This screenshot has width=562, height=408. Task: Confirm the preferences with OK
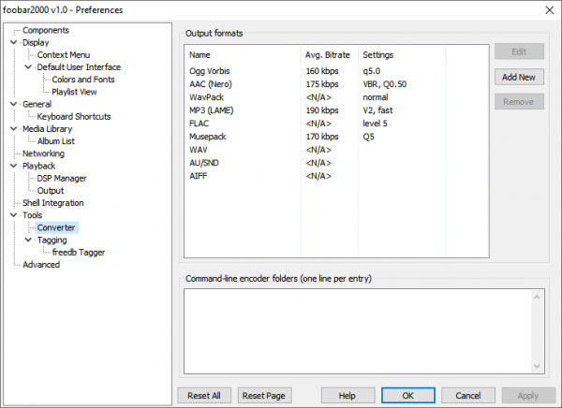pyautogui.click(x=407, y=395)
